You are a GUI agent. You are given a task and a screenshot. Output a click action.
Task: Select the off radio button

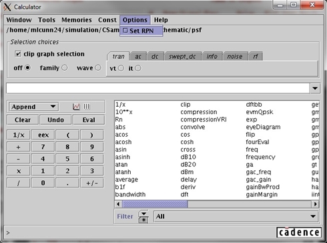(27, 67)
